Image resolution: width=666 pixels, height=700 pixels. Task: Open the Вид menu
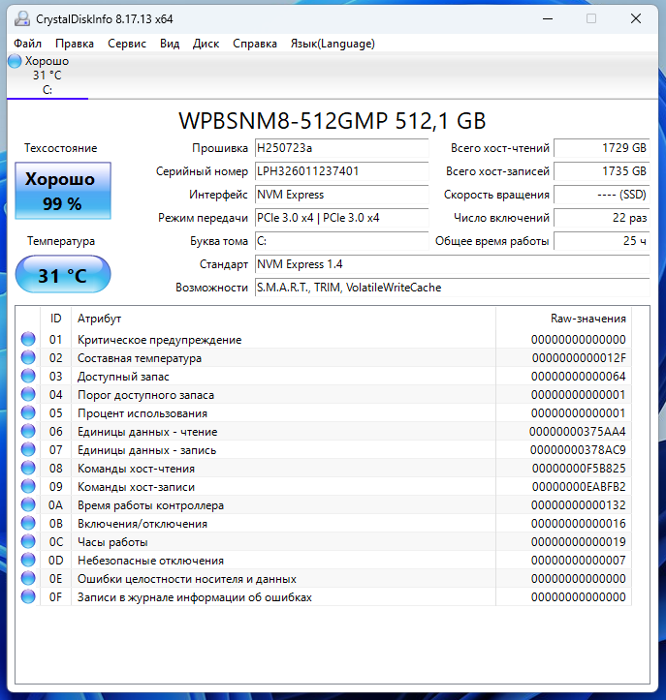pyautogui.click(x=170, y=44)
